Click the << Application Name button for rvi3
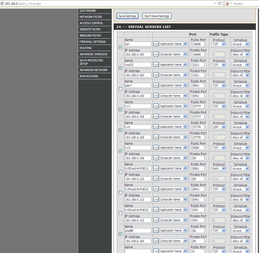Image resolution: width=260 pixels, height=253 pixels. click(x=156, y=147)
